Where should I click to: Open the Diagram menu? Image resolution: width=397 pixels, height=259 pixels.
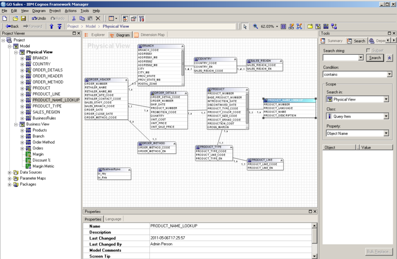(x=39, y=11)
